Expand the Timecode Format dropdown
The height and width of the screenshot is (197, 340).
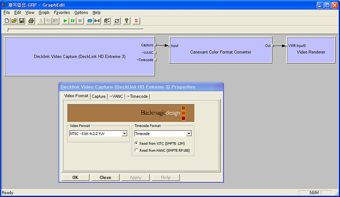188,134
